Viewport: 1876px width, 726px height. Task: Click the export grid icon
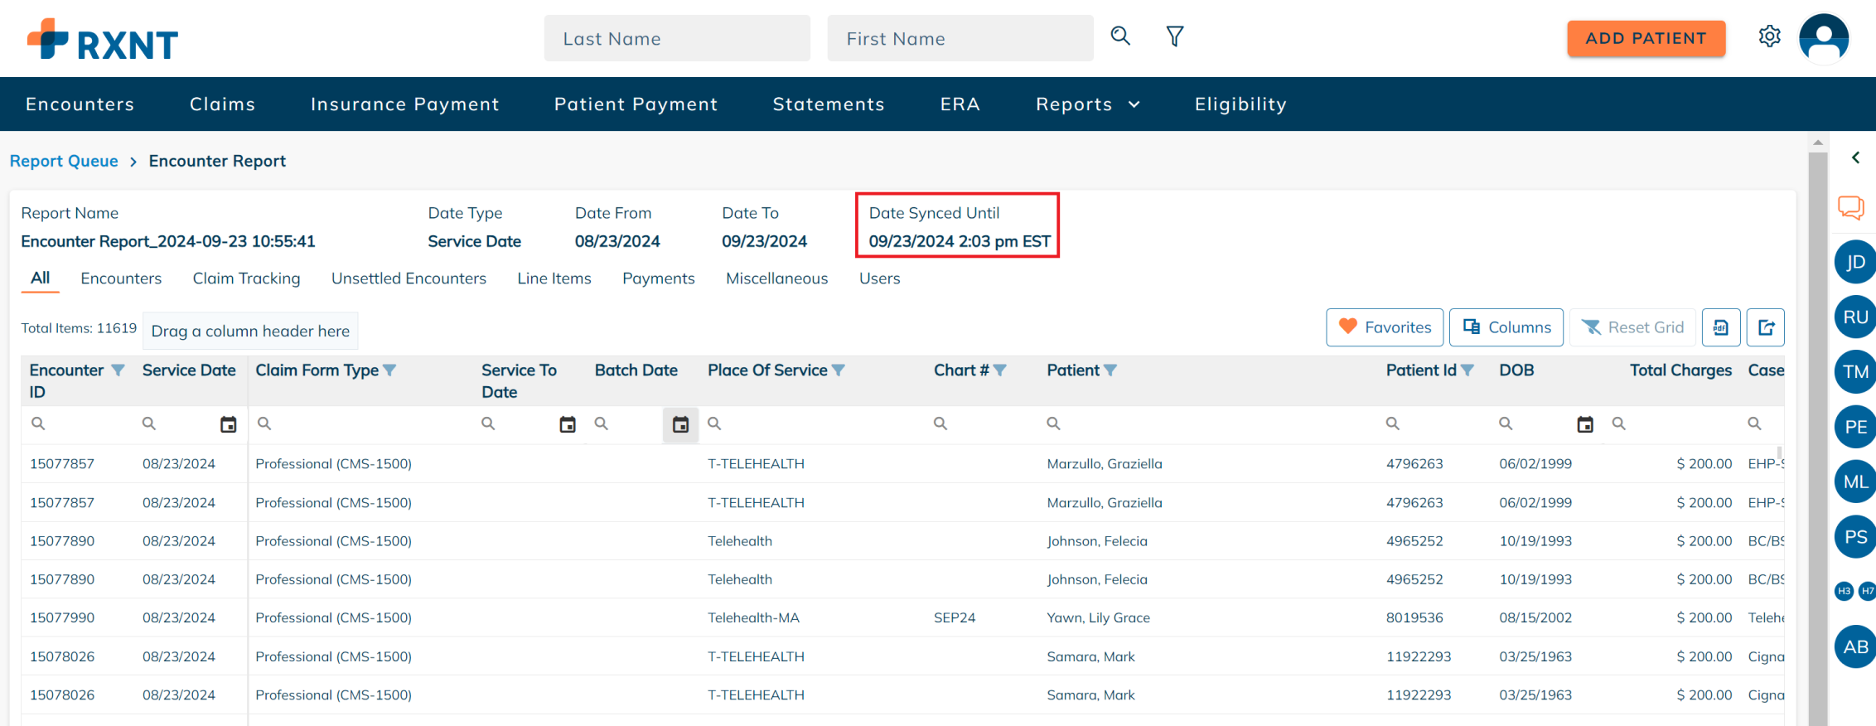point(1766,327)
